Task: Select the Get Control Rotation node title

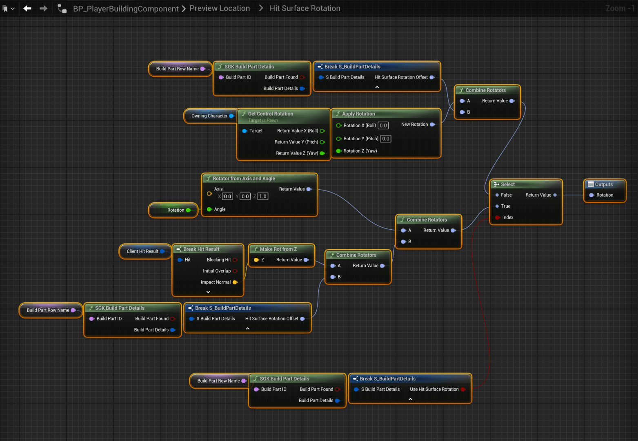Action: pyautogui.click(x=270, y=114)
